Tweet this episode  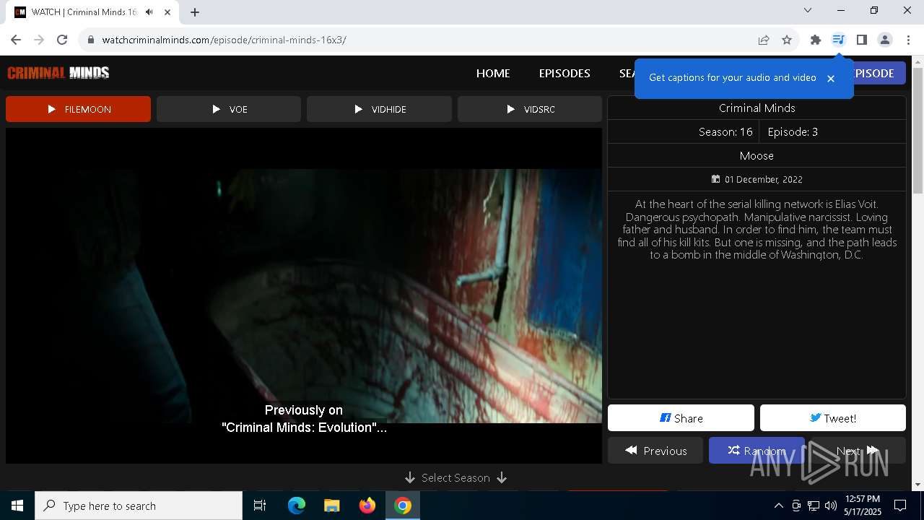pos(833,418)
